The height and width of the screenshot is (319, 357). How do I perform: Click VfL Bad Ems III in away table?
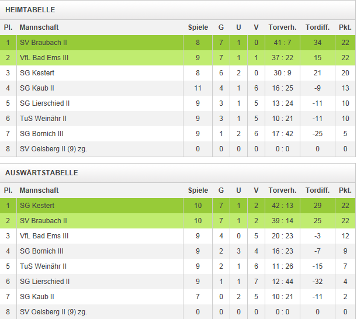(x=44, y=236)
